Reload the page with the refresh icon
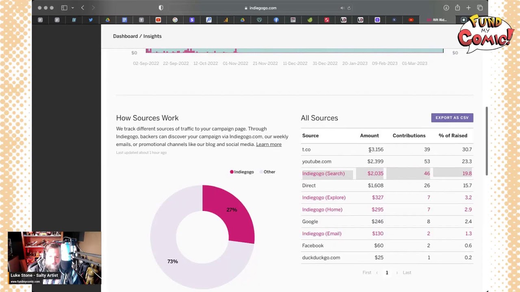 [x=349, y=8]
